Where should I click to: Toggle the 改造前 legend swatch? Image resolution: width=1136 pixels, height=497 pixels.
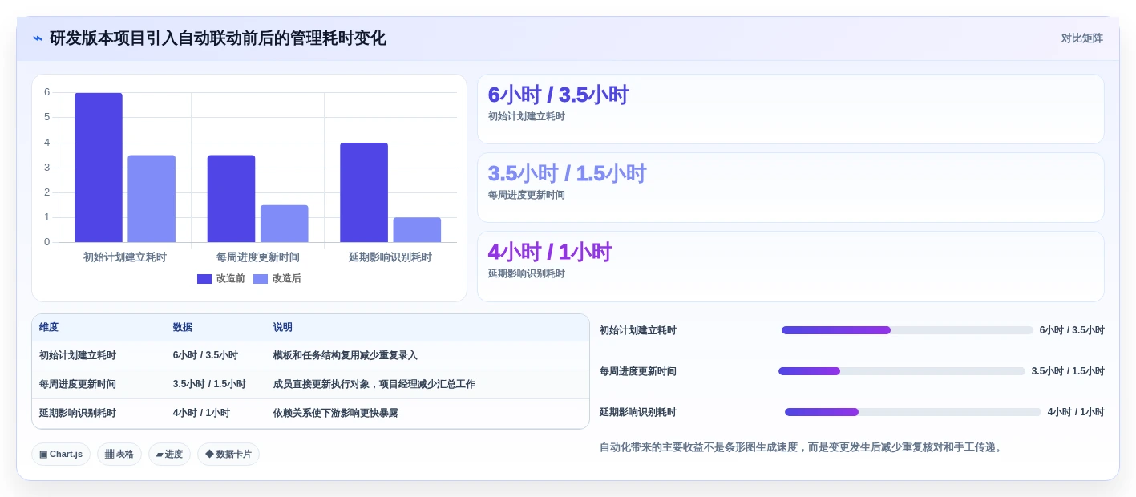(x=204, y=279)
